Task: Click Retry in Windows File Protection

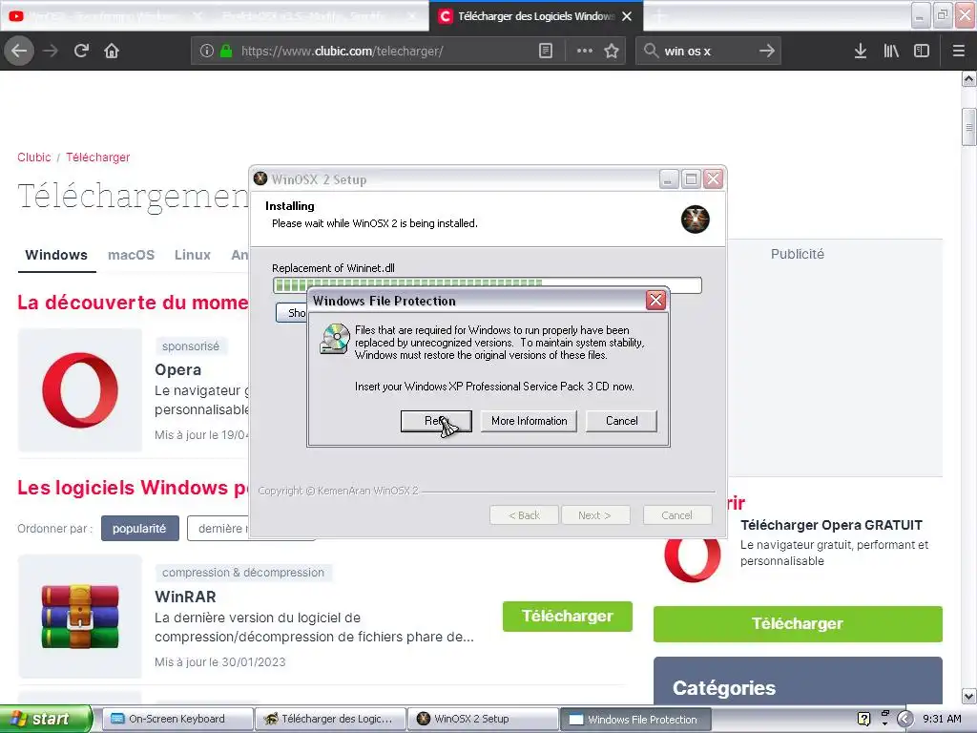Action: [435, 421]
